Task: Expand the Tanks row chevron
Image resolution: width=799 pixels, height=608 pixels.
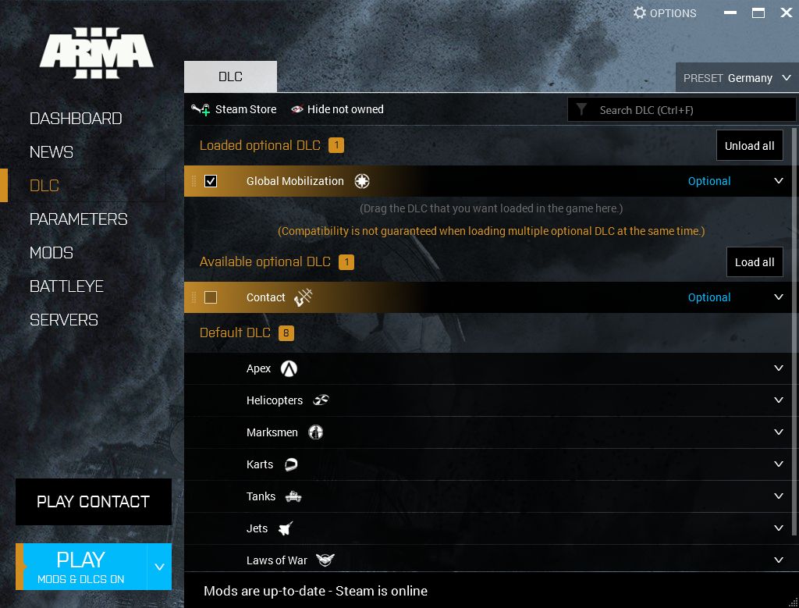Action: pos(779,496)
